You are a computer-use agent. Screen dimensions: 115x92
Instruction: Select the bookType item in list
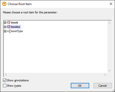pyautogui.click(x=17, y=31)
